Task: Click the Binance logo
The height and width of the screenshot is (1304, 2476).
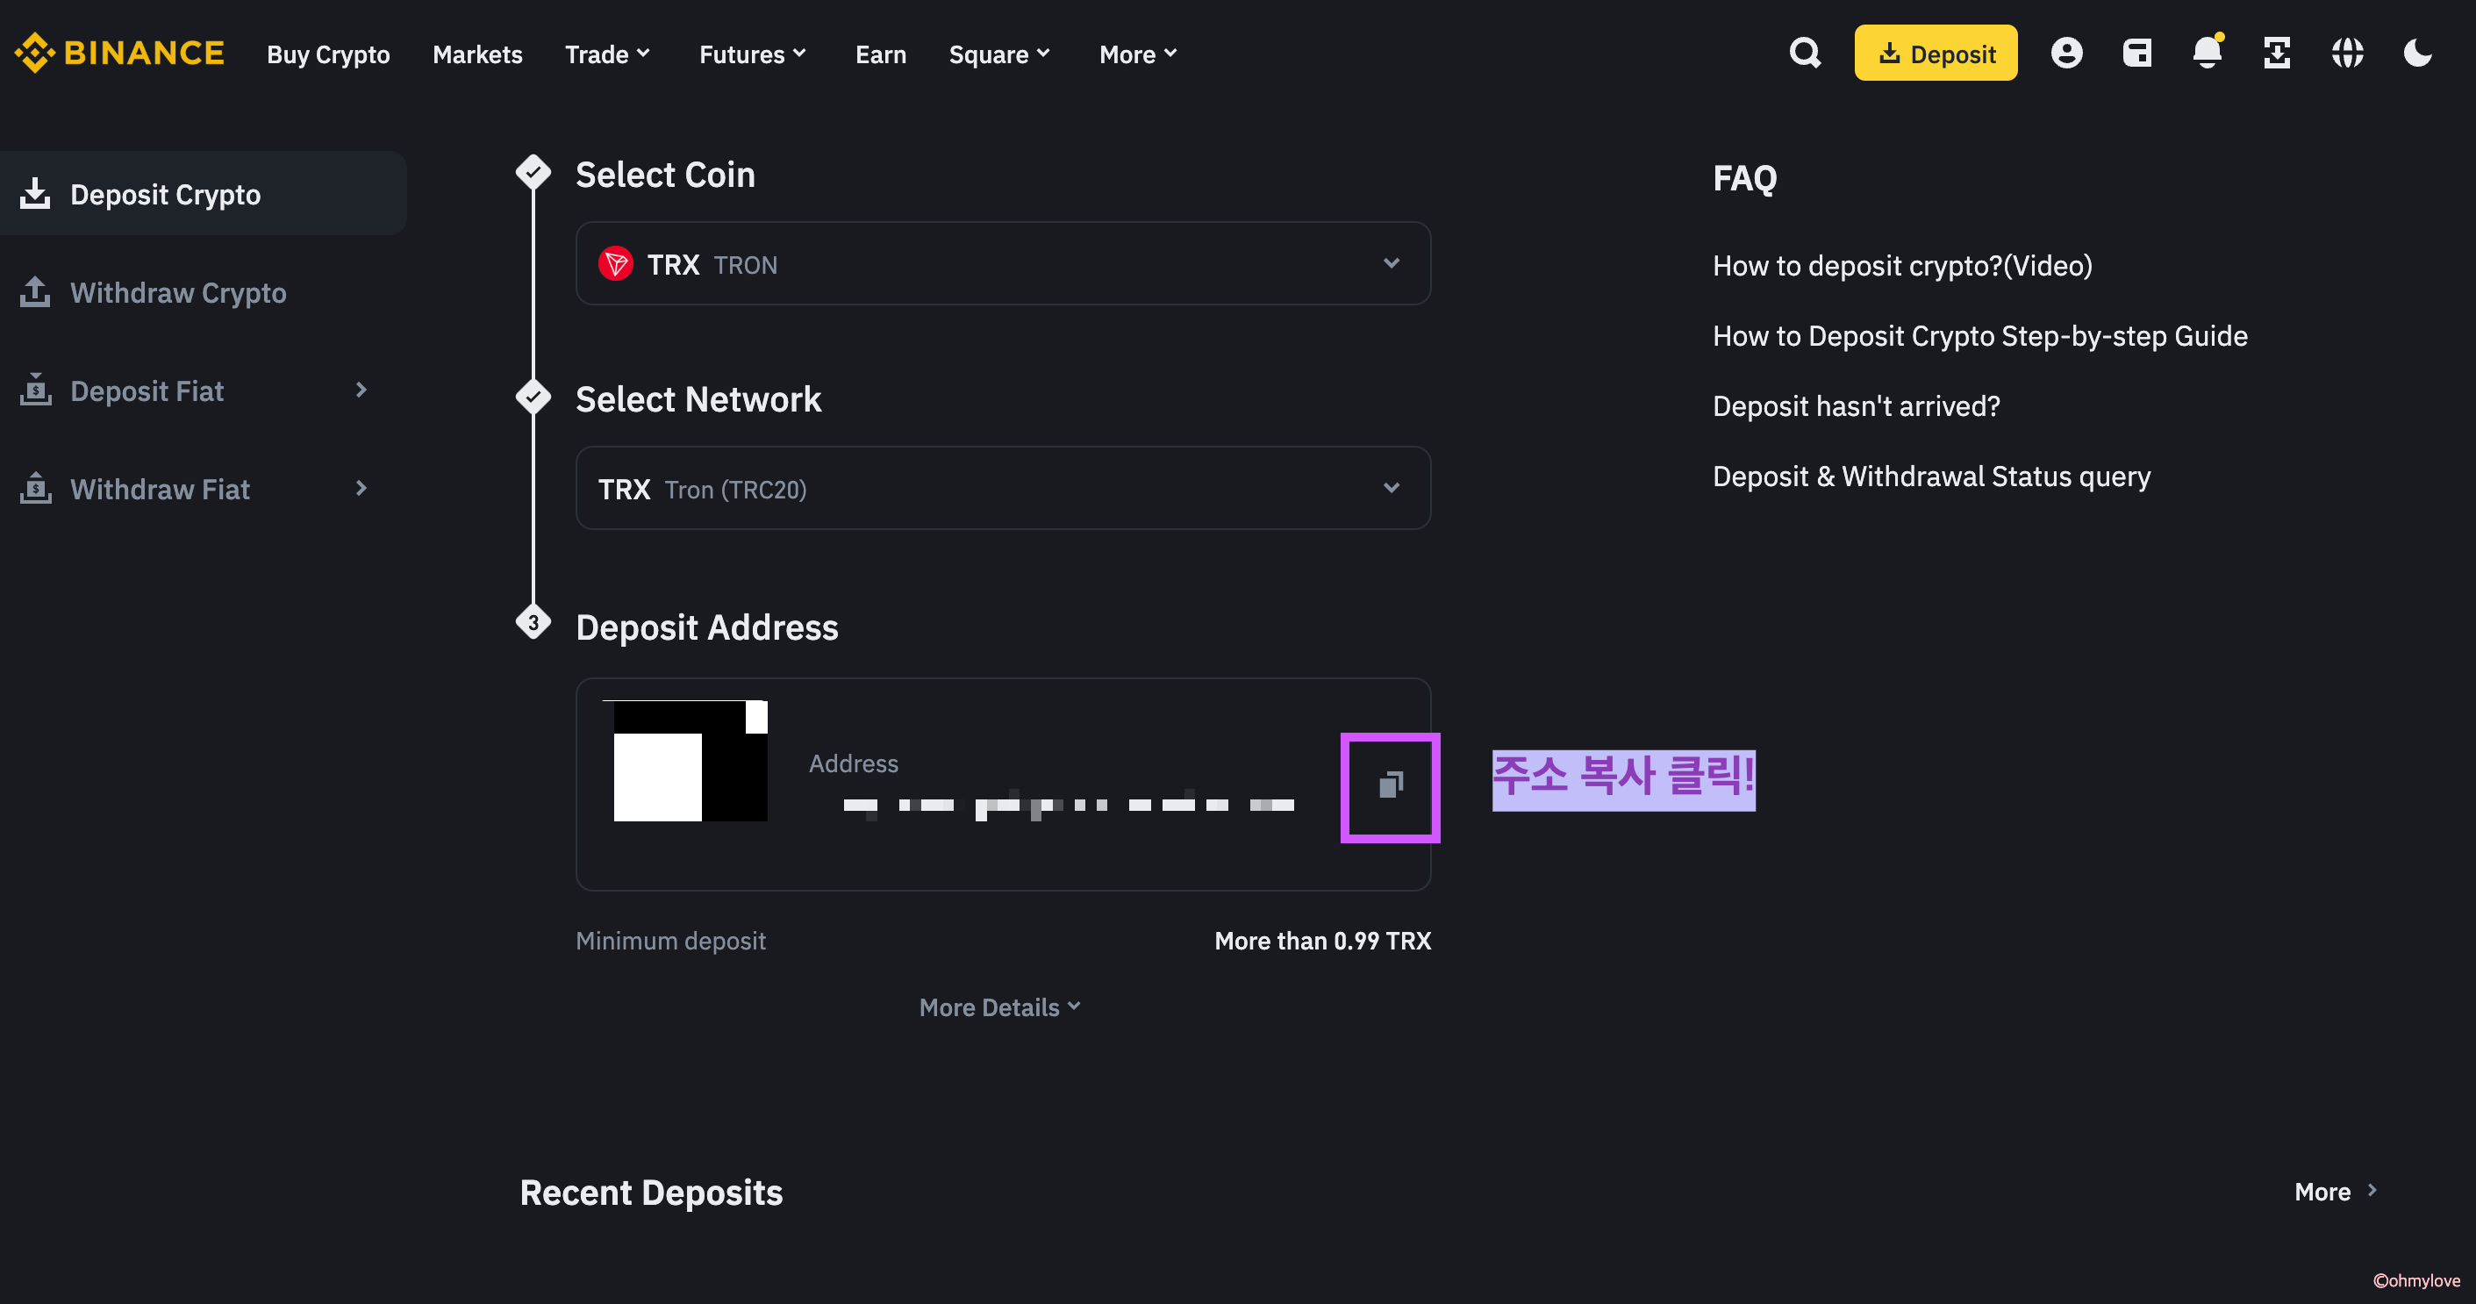Action: pyautogui.click(x=119, y=53)
